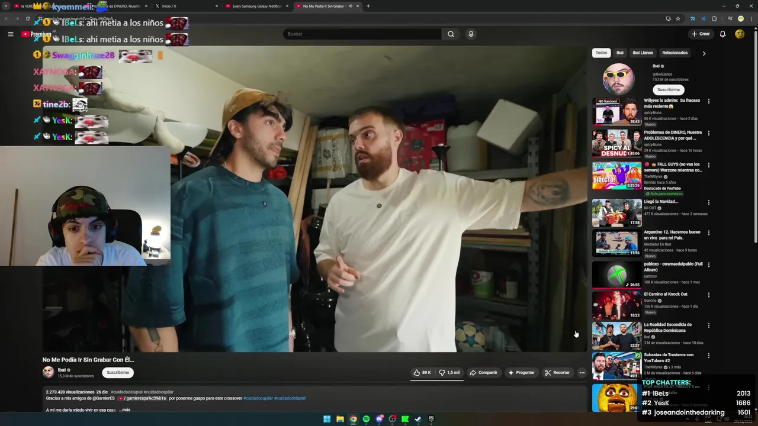Click the Recortar clip button
This screenshot has height=426, width=758.
[557, 373]
